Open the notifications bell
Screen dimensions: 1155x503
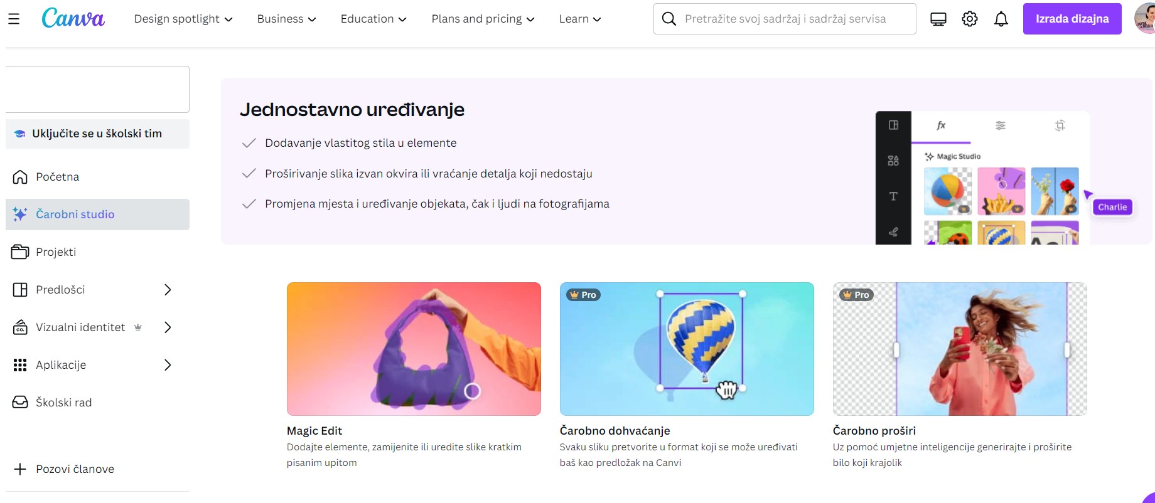1001,19
